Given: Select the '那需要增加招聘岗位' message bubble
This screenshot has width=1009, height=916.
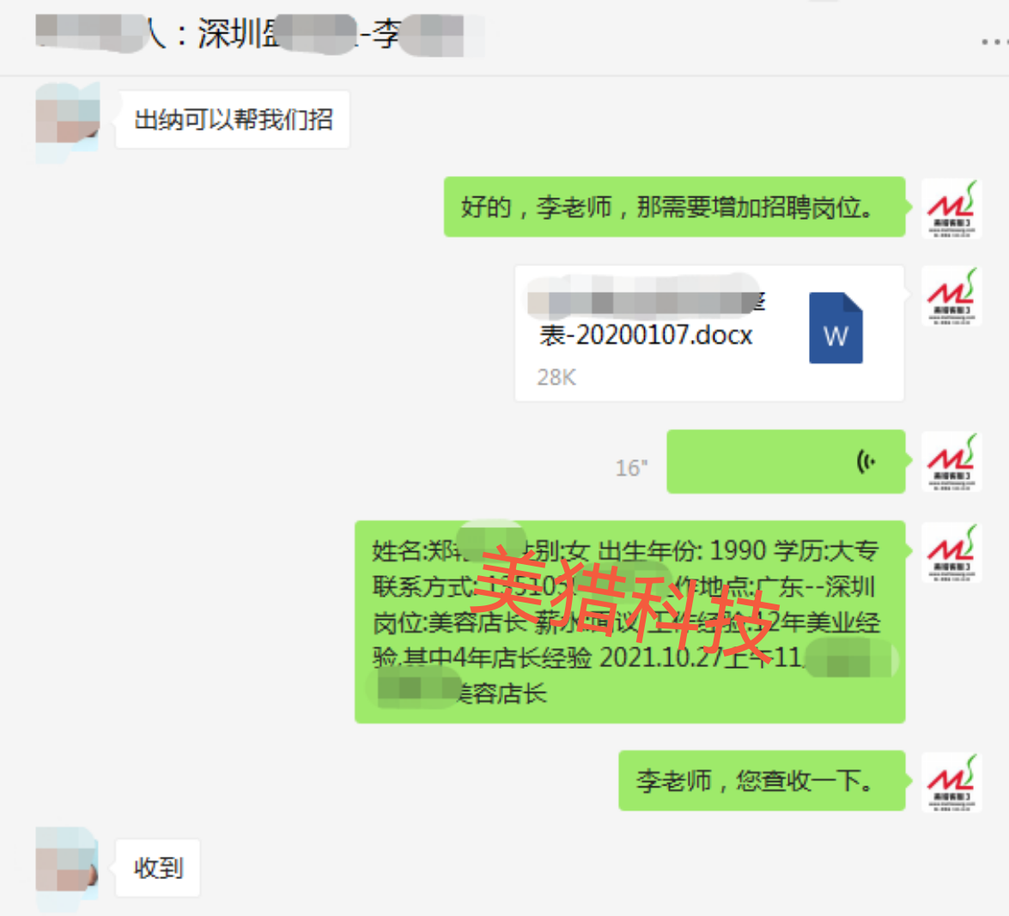Looking at the screenshot, I should pos(674,207).
